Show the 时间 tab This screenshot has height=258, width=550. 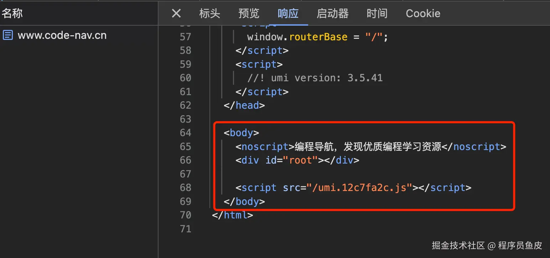377,14
